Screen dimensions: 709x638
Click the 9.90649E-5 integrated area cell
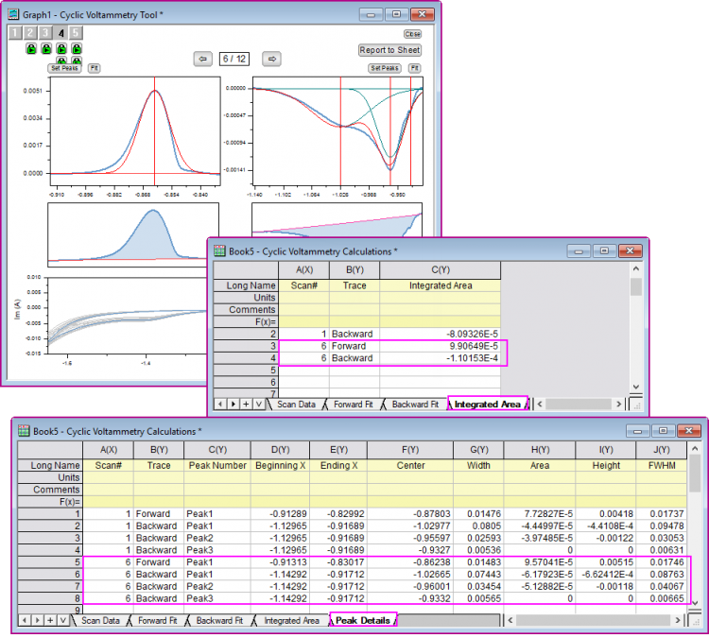point(441,346)
